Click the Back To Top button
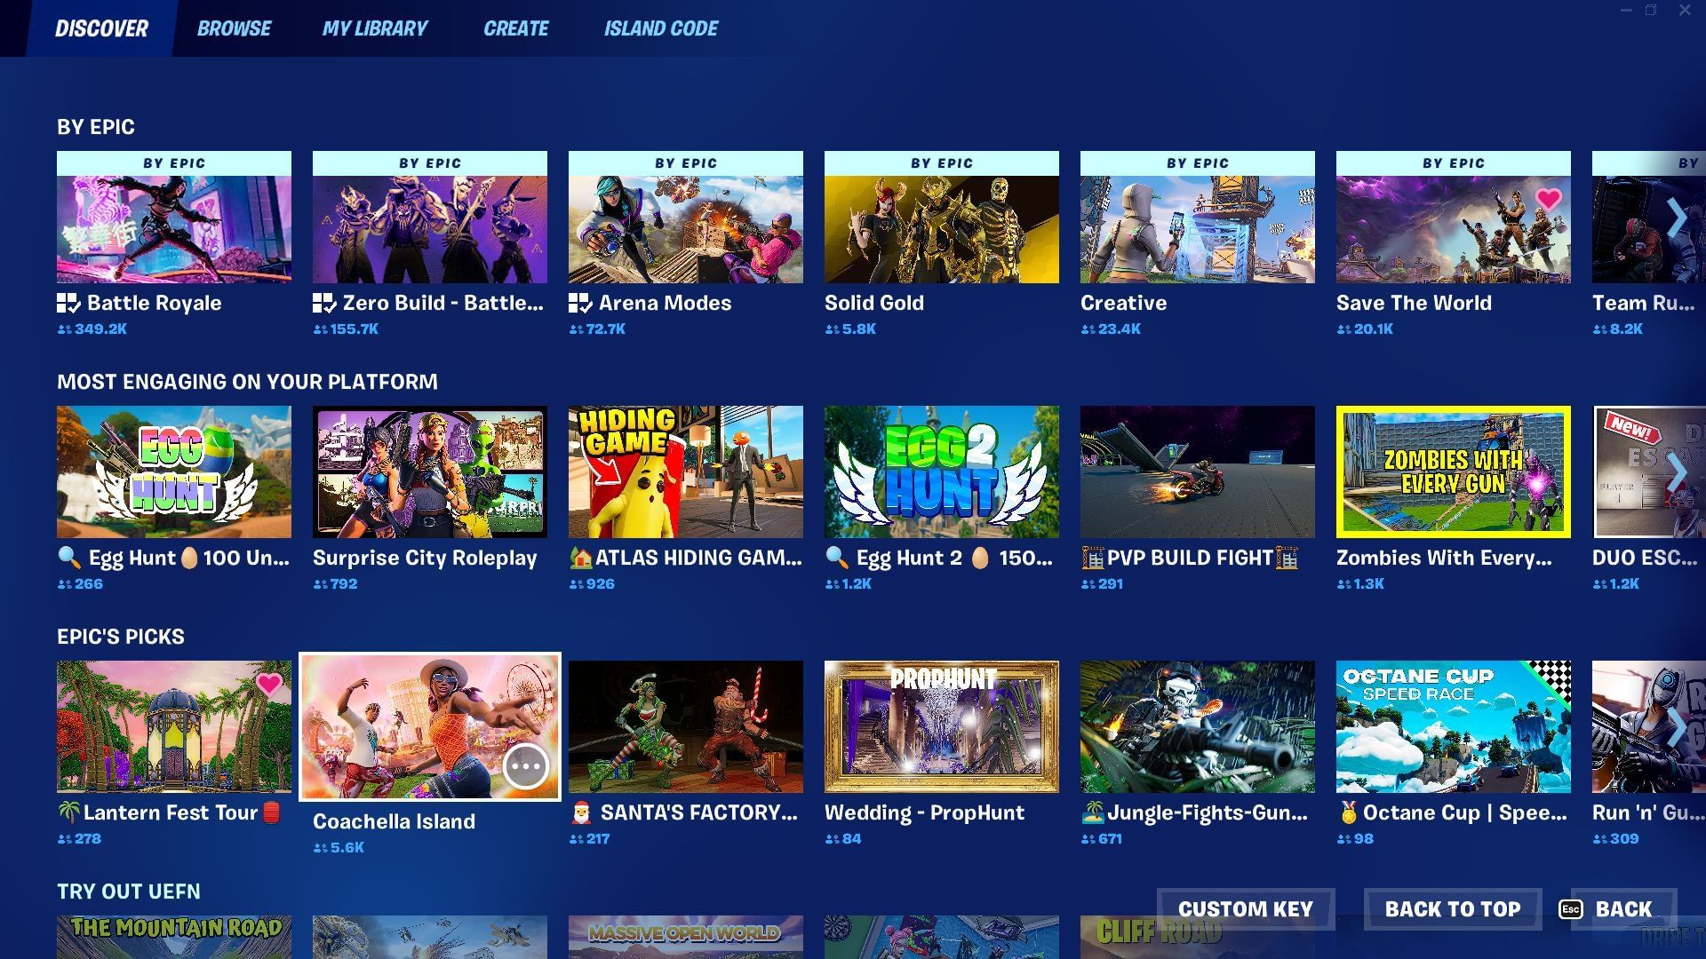Image resolution: width=1706 pixels, height=959 pixels. [x=1452, y=909]
